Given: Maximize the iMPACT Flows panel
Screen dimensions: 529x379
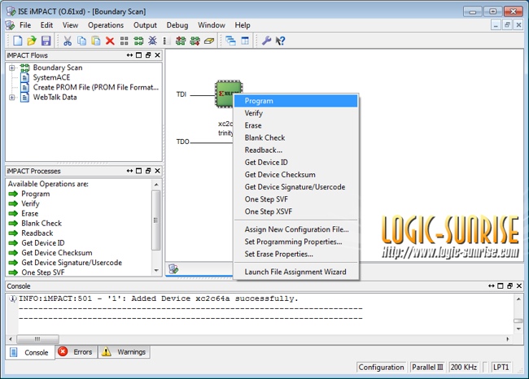Looking at the screenshot, I should coord(138,55).
